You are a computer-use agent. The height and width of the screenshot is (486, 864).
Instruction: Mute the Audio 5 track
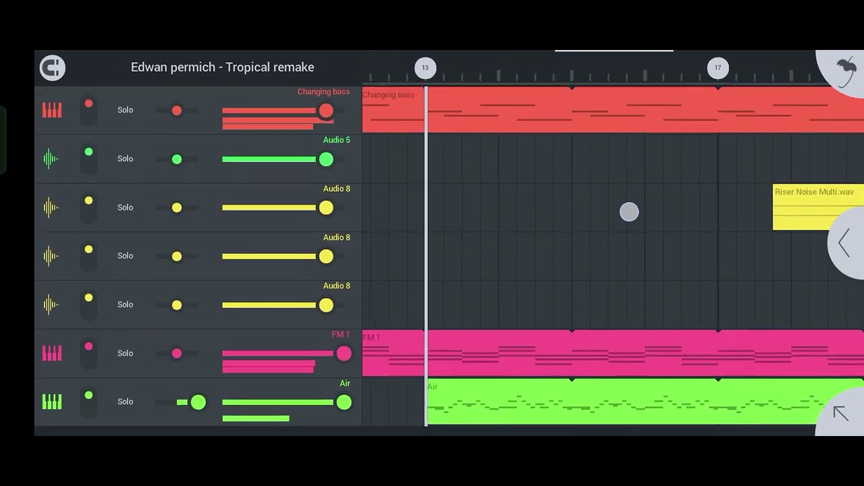tap(88, 159)
